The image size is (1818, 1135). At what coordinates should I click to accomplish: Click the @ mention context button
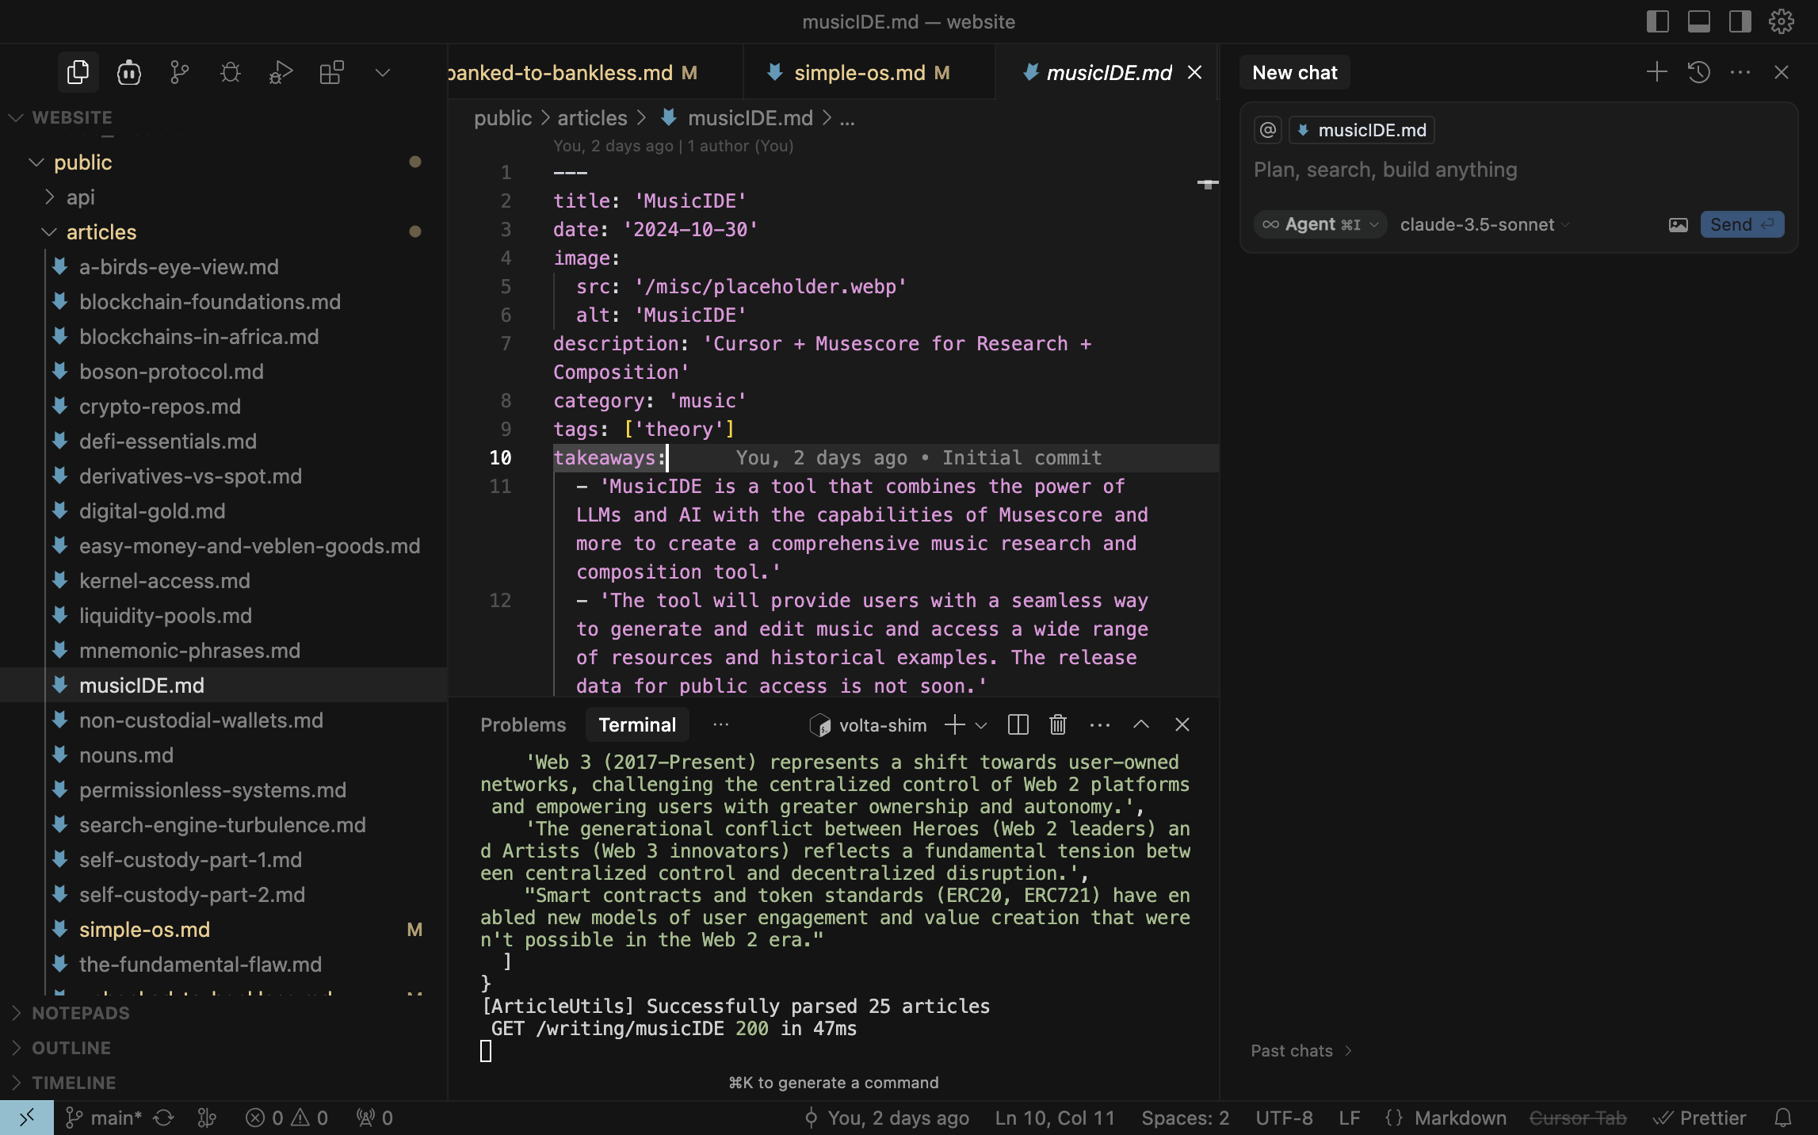click(x=1268, y=130)
